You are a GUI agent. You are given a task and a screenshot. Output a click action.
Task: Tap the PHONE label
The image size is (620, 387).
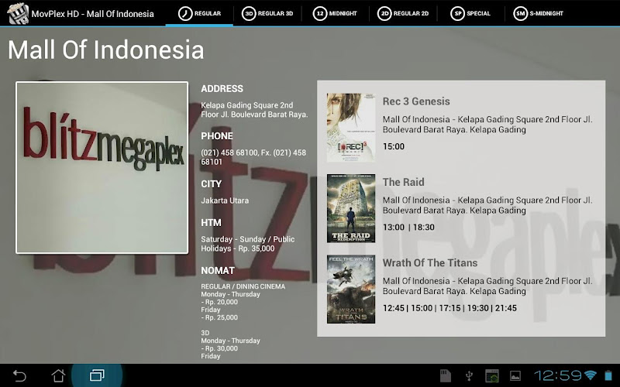click(217, 136)
